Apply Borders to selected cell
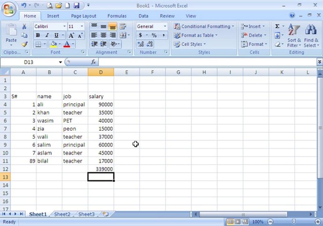This screenshot has height=226, width=323. pyautogui.click(x=38, y=44)
